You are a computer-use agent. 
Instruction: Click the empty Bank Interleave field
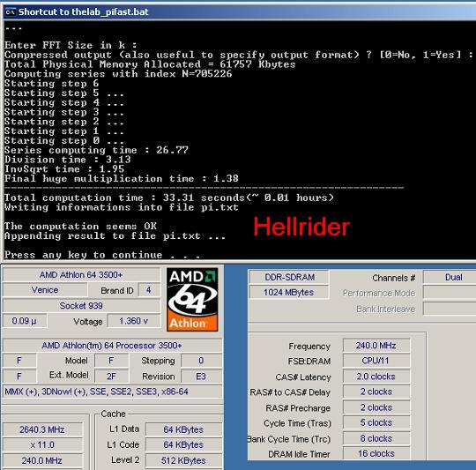450,309
